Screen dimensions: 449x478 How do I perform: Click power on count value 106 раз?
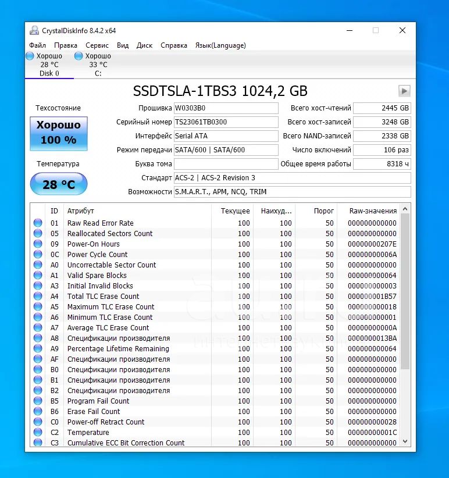[382, 149]
